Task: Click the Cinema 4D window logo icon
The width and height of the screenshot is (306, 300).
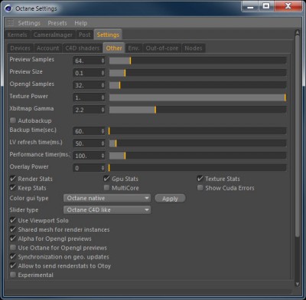Action: tap(8, 8)
